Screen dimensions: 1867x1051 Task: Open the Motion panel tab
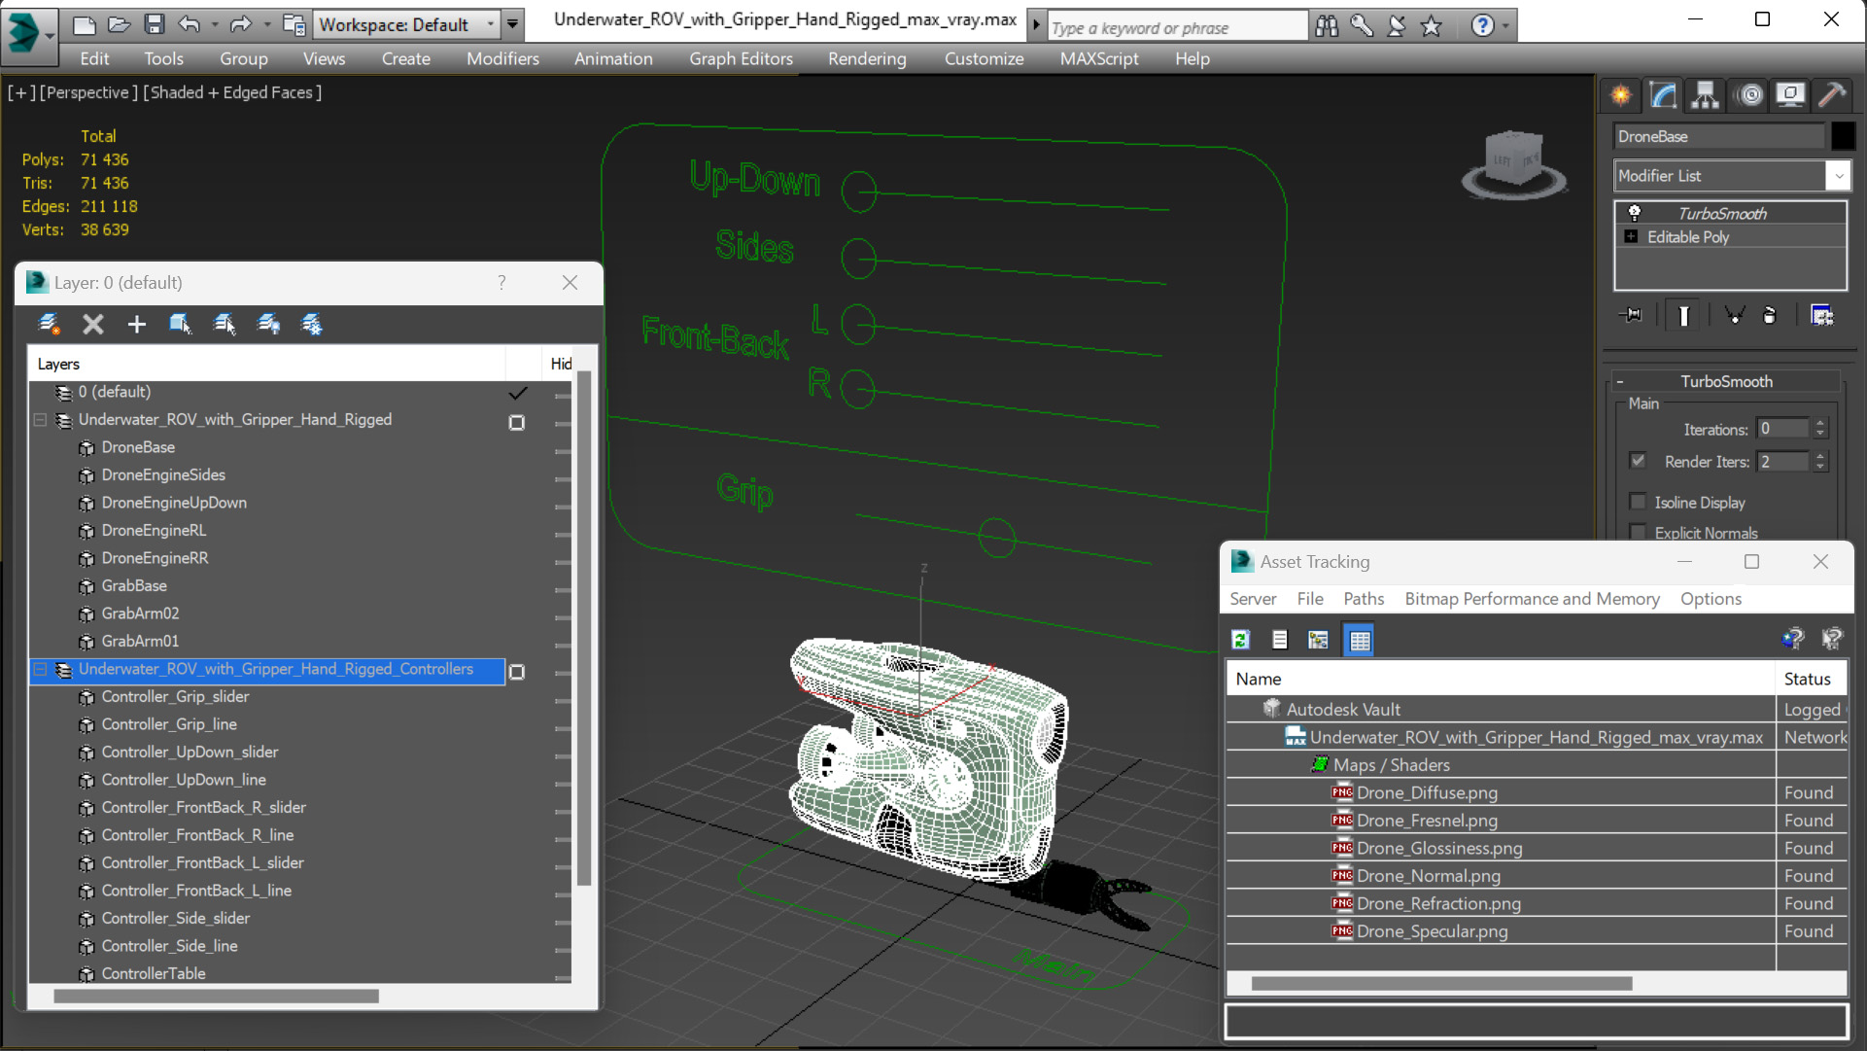(x=1750, y=95)
